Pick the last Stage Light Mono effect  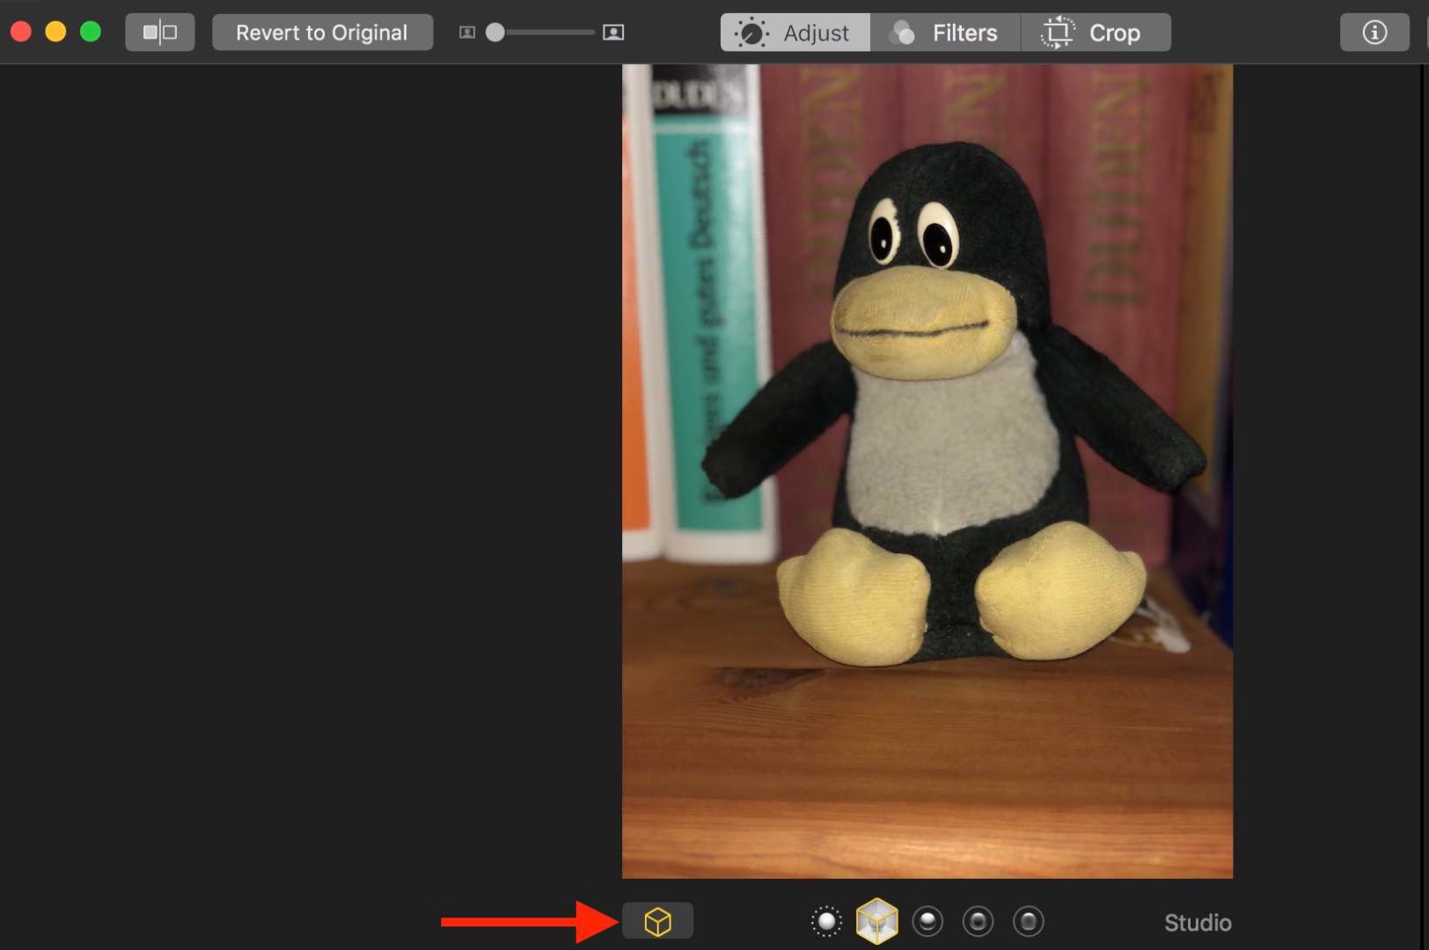coord(1028,921)
